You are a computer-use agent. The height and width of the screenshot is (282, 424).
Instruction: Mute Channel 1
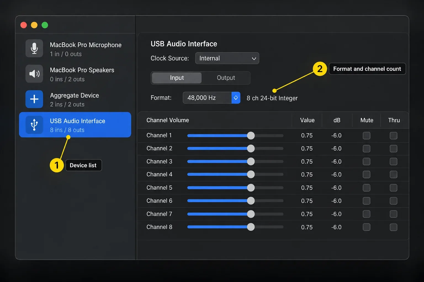point(367,135)
